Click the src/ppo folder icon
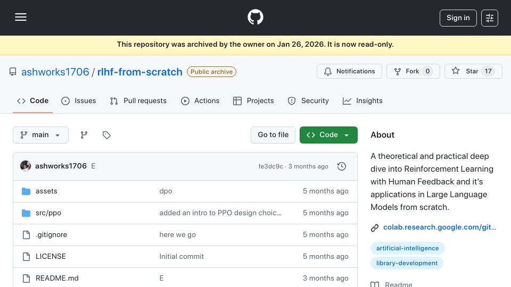Screen dimensions: 511x287 26,213
